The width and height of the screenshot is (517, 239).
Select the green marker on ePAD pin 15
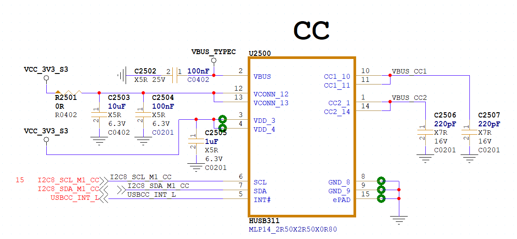(381, 199)
